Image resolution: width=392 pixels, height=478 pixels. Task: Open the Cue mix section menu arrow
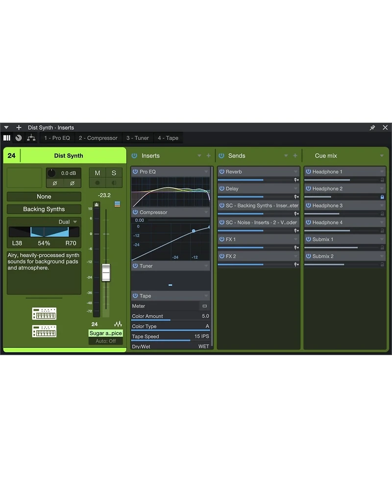pos(382,156)
